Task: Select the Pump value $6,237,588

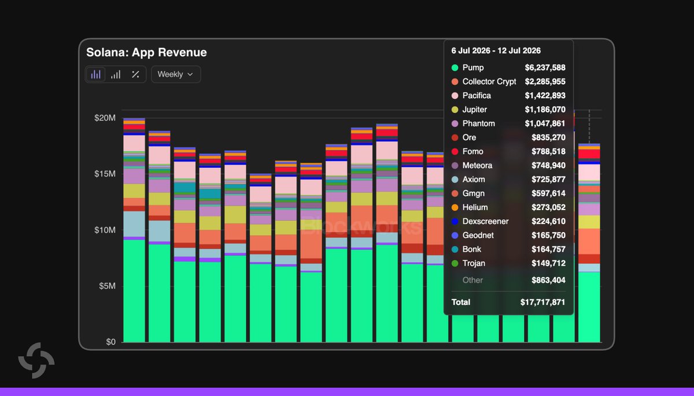Action: 545,68
